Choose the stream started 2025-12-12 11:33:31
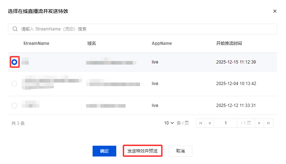The height and width of the screenshot is (164, 286). tap(14, 106)
